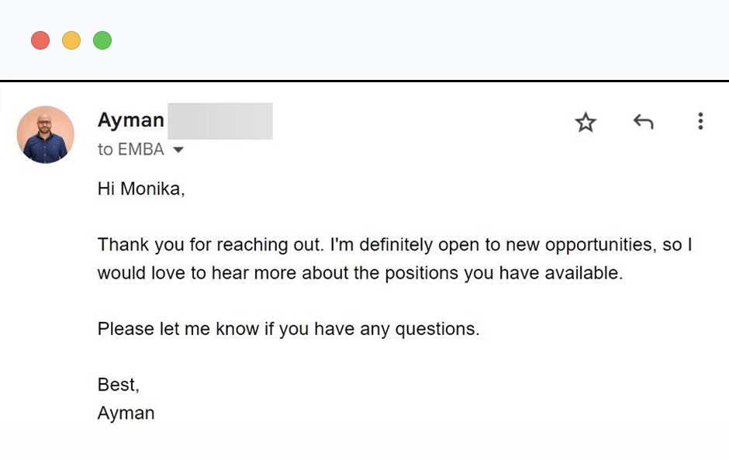
Task: Click the grayed-out block beside sender name
Action: click(219, 121)
